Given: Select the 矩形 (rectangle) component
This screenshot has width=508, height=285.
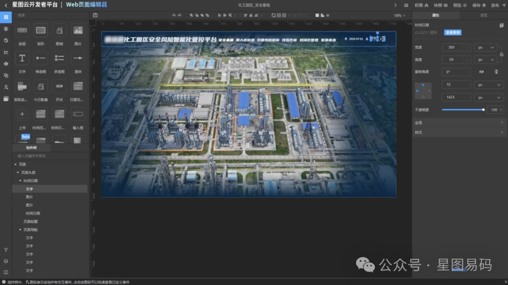Looking at the screenshot, I should click(x=40, y=31).
